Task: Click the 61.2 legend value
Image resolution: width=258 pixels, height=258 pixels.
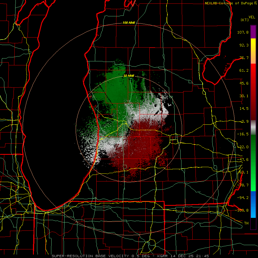Action: (x=244, y=71)
